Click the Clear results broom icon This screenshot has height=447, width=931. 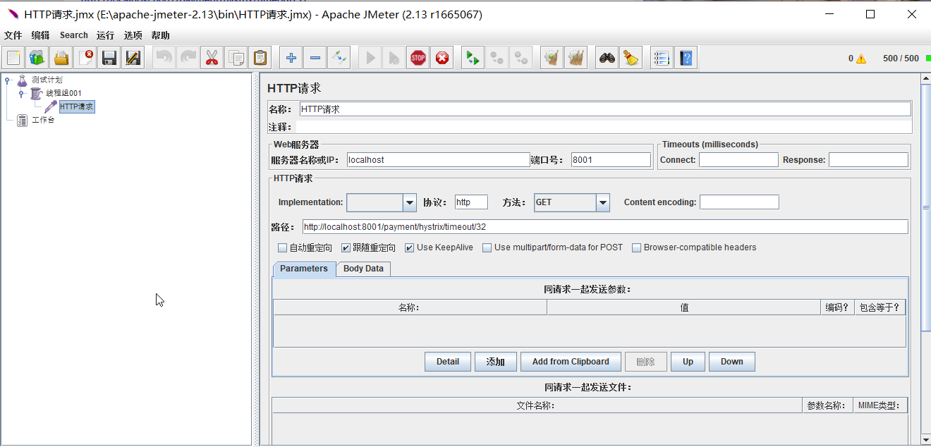(x=552, y=58)
